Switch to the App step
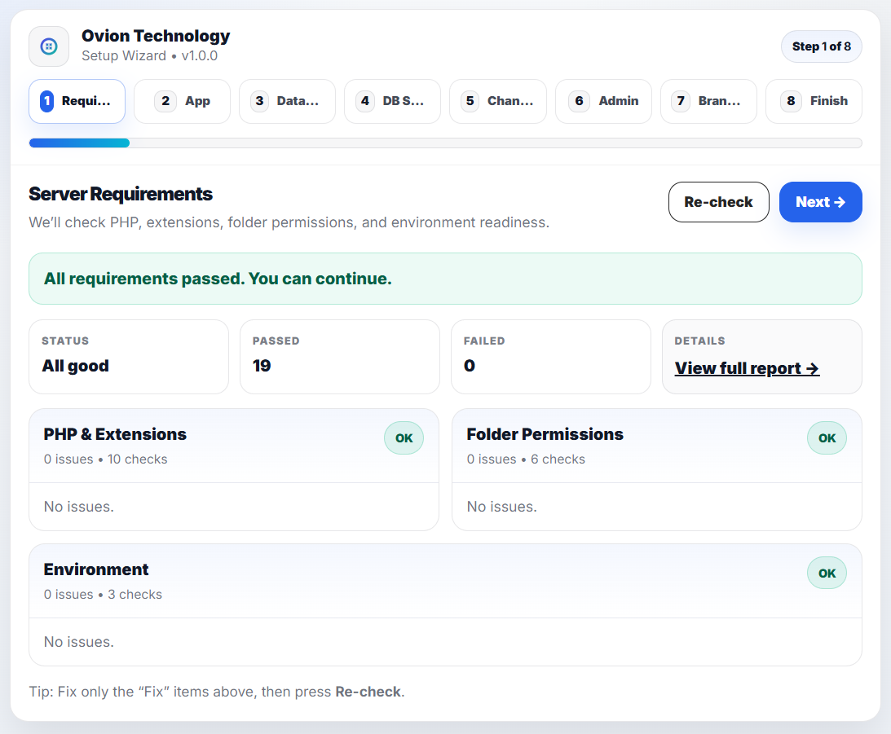Screen dimensions: 891x734 pos(182,100)
